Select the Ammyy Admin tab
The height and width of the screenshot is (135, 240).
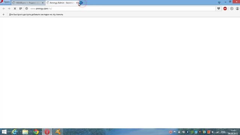tap(61, 3)
